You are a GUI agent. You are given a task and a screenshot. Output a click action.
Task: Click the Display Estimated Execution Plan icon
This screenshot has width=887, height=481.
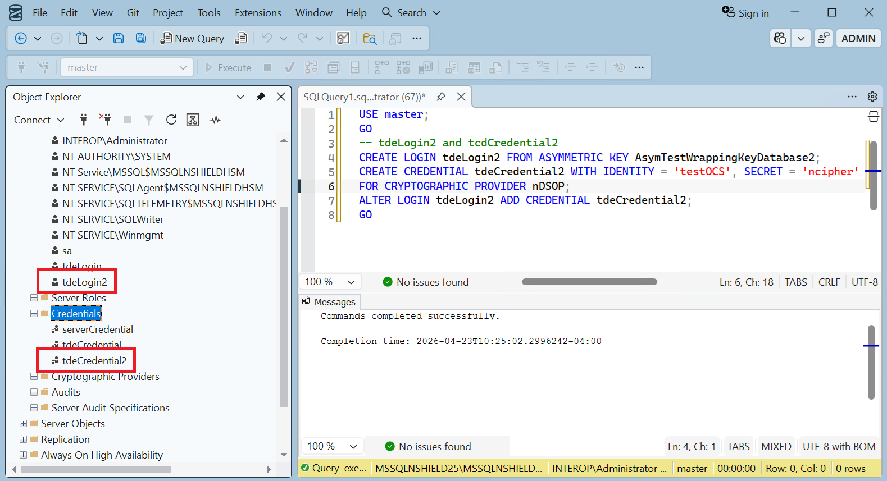tap(311, 67)
